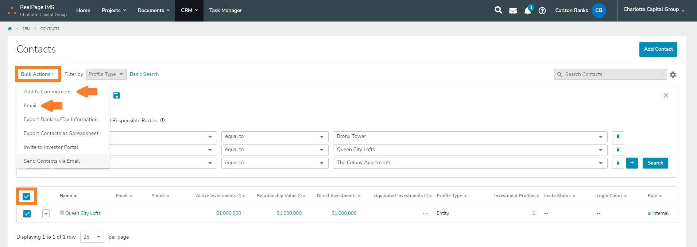Click the CONTACTS breadcrumb text
The height and width of the screenshot is (247, 697).
(x=50, y=29)
